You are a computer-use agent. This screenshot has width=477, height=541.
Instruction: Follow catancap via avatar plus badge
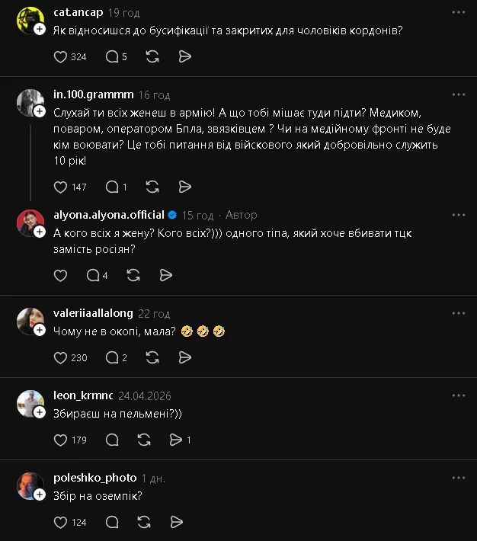point(40,29)
